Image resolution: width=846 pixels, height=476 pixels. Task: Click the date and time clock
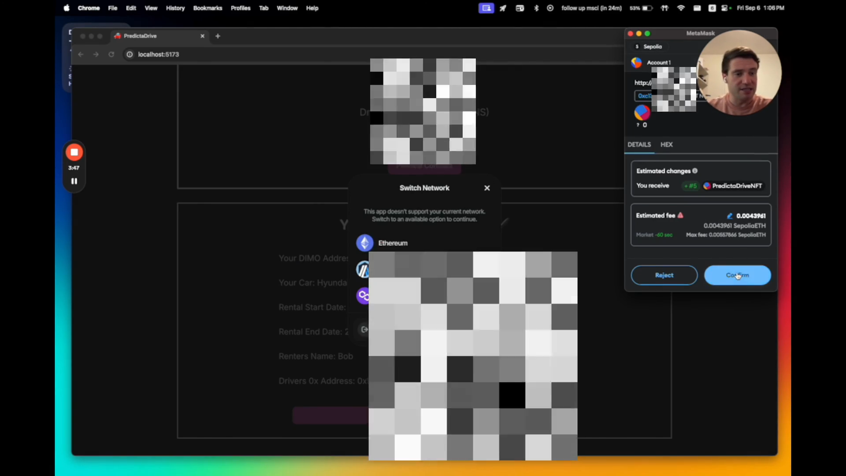tap(761, 8)
